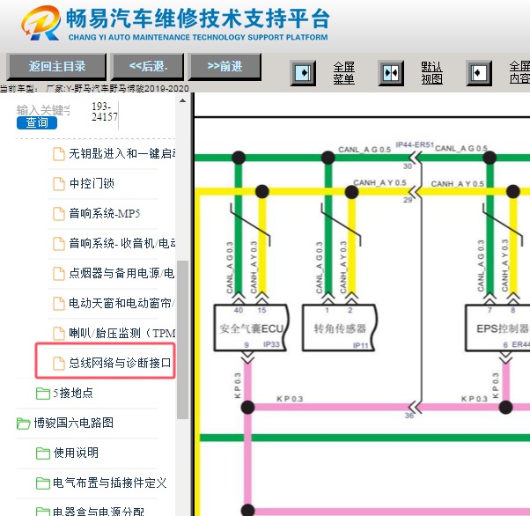Click file icon beside 音响系统-MP5
530x516 pixels.
pyautogui.click(x=59, y=214)
